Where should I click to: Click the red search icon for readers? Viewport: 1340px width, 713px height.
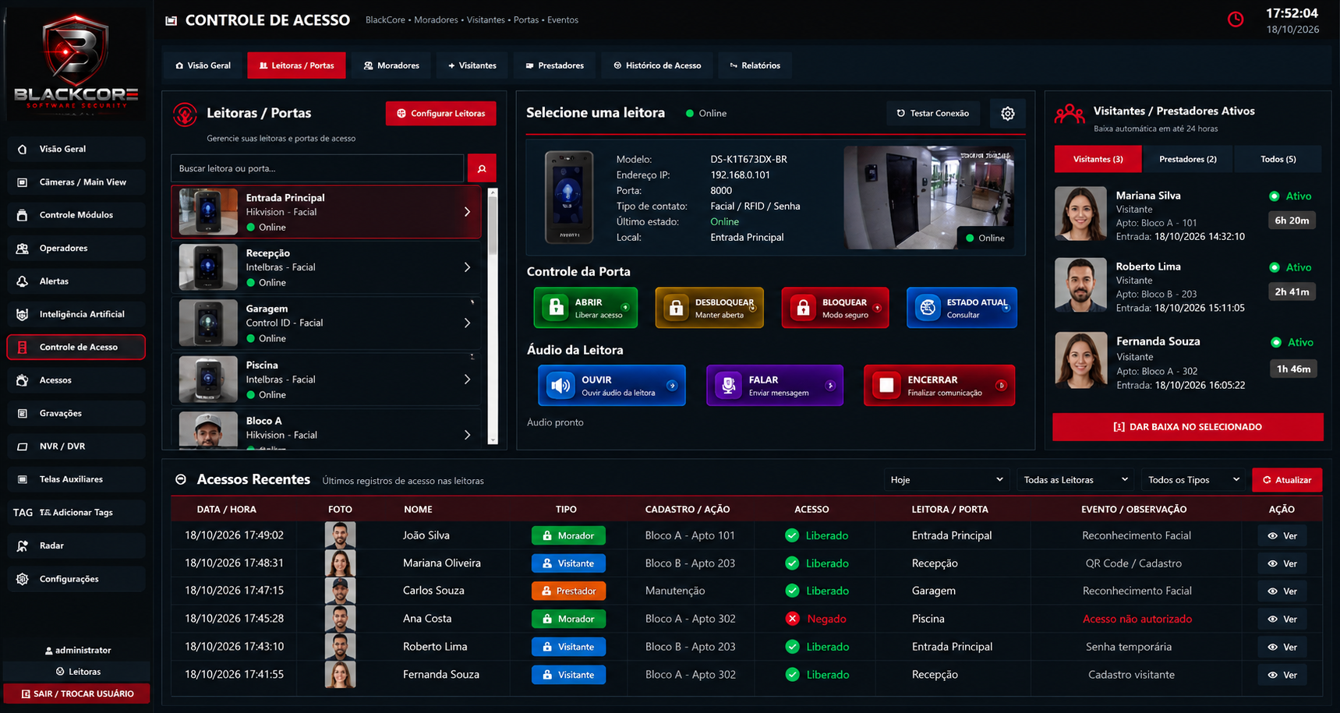click(482, 168)
